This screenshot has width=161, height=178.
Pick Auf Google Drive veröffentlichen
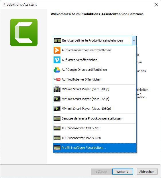95,70
